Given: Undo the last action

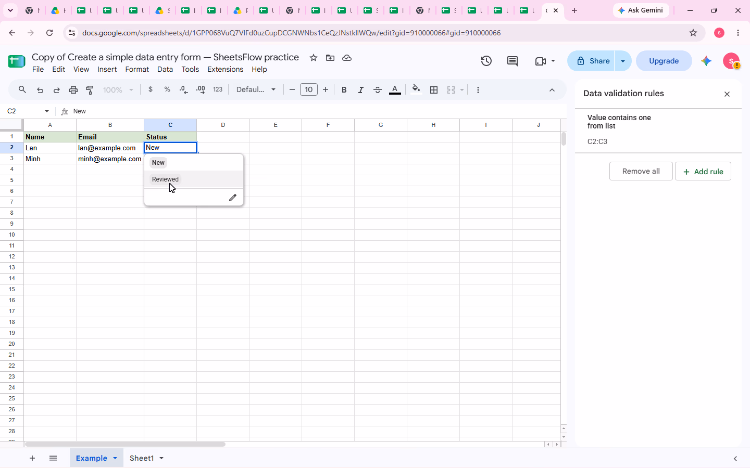Looking at the screenshot, I should click(x=40, y=90).
